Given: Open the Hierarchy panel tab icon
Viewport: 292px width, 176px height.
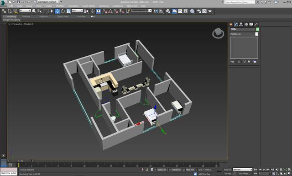Looking at the screenshot, I should (241, 24).
